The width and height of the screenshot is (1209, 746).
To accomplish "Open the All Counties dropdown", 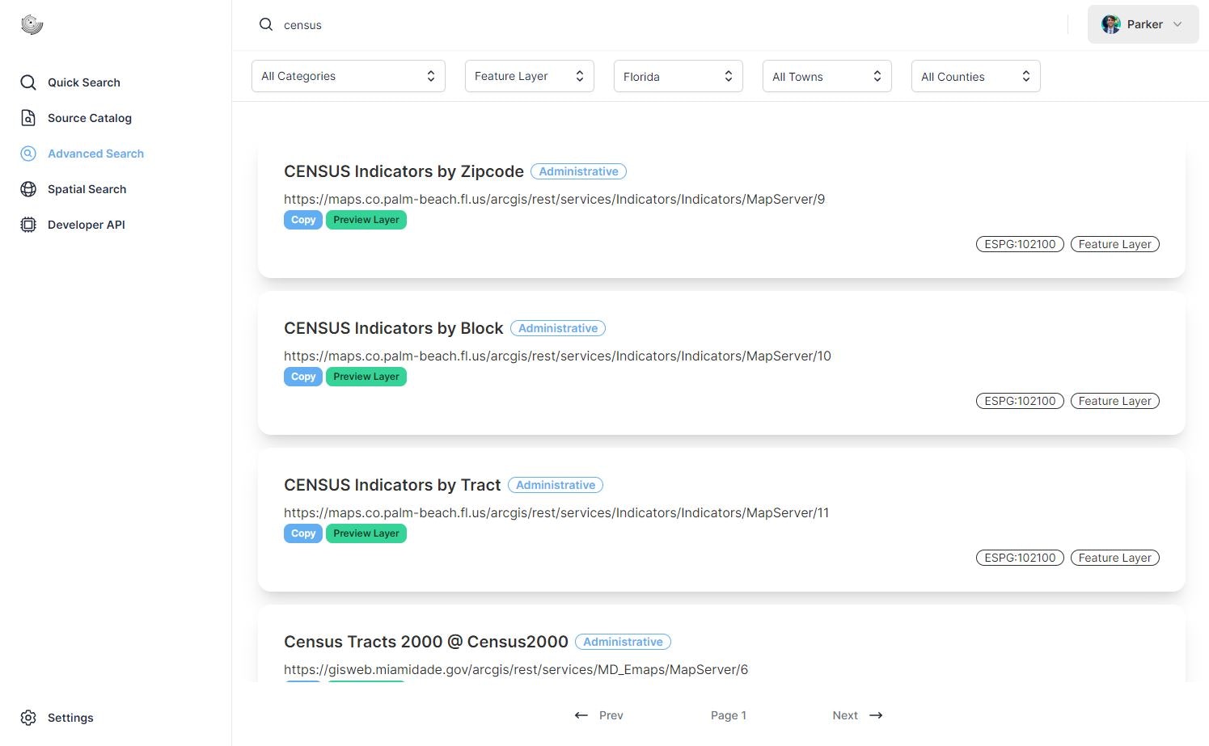I will 976,76.
